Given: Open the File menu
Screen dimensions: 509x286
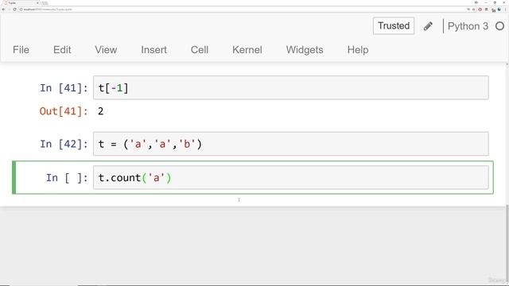Looking at the screenshot, I should click(21, 50).
